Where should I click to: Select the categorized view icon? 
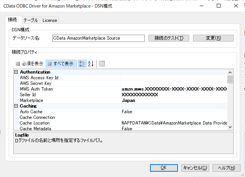82,64
